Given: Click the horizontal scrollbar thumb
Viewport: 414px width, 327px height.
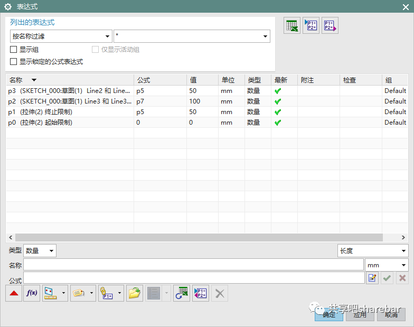Looking at the screenshot, I should [199, 237].
